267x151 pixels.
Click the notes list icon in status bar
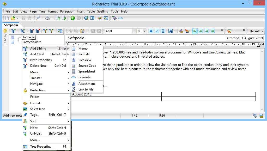(x=261, y=116)
